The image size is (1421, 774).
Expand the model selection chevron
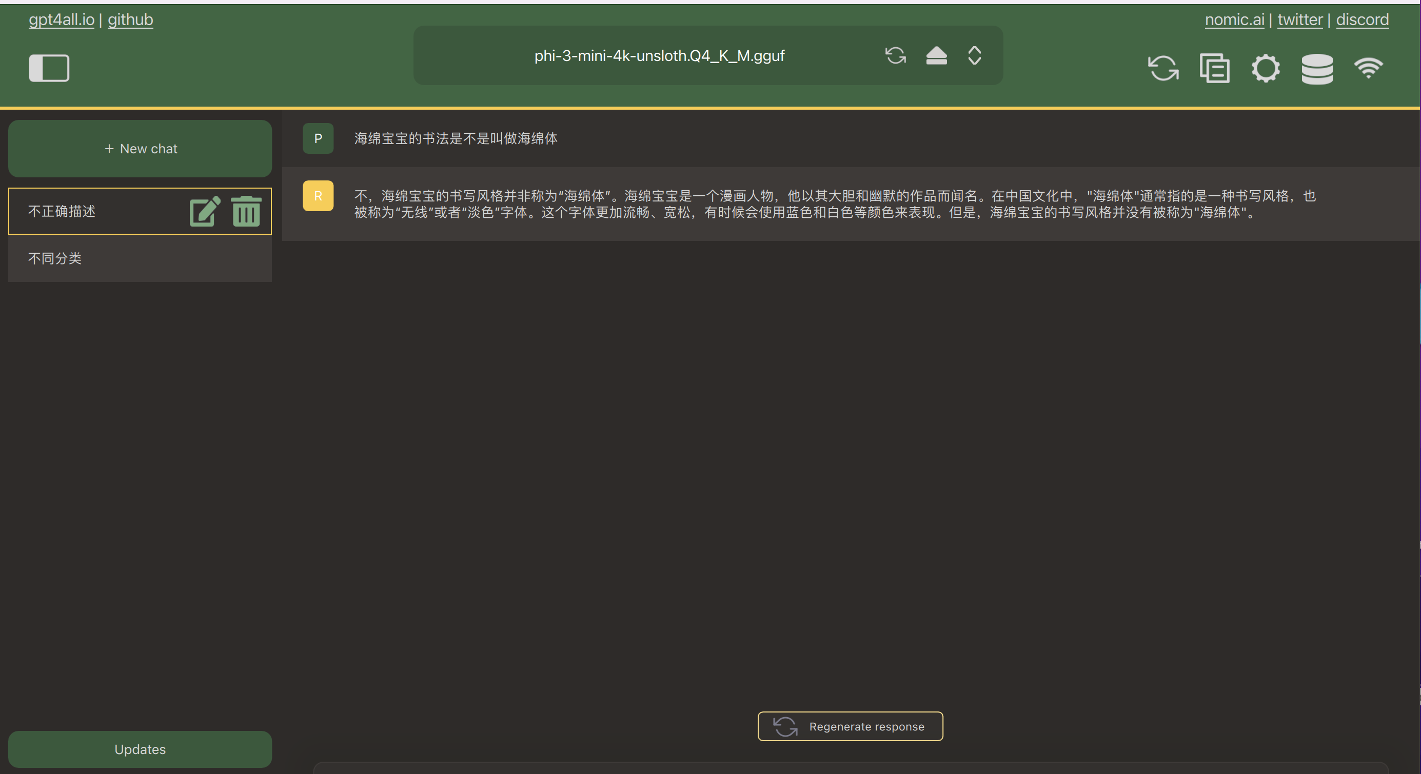point(974,55)
